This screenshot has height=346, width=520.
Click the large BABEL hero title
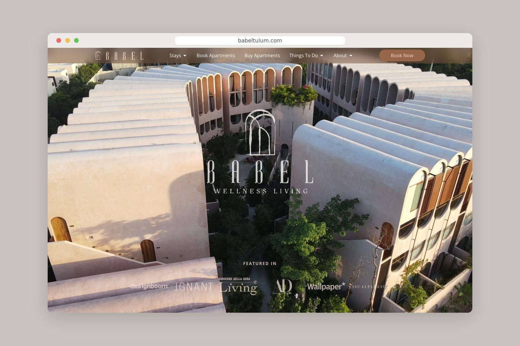click(x=260, y=172)
